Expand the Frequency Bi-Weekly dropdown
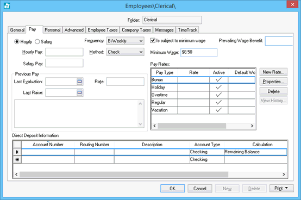Screen dimensions: 301x200 click(141, 41)
